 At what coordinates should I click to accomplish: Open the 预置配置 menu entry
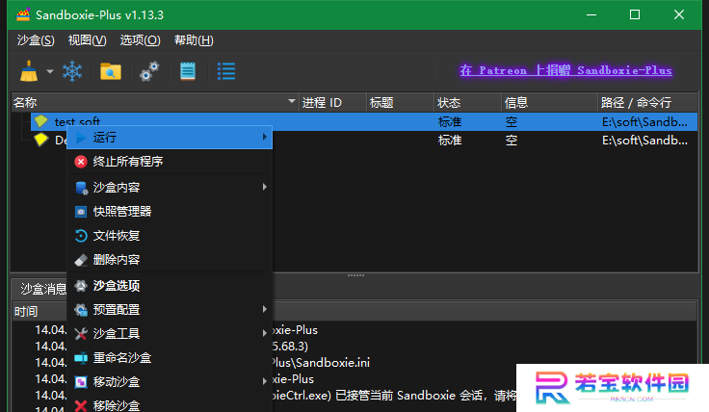(x=170, y=309)
